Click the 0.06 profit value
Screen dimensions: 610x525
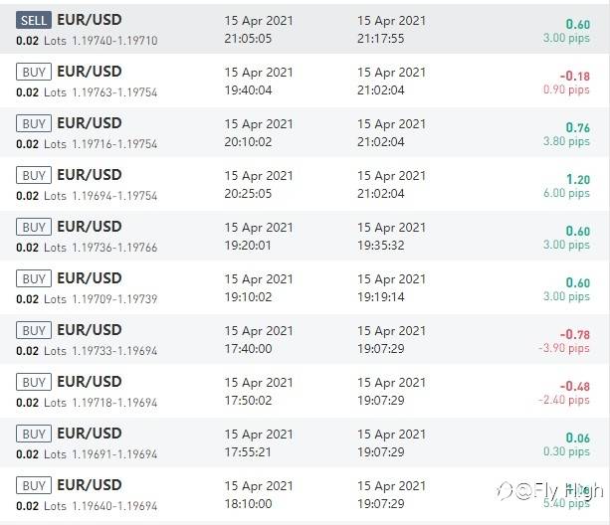[577, 437]
